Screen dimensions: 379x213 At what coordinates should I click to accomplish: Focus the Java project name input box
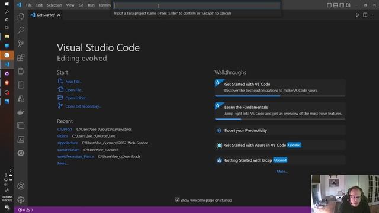point(197,5)
